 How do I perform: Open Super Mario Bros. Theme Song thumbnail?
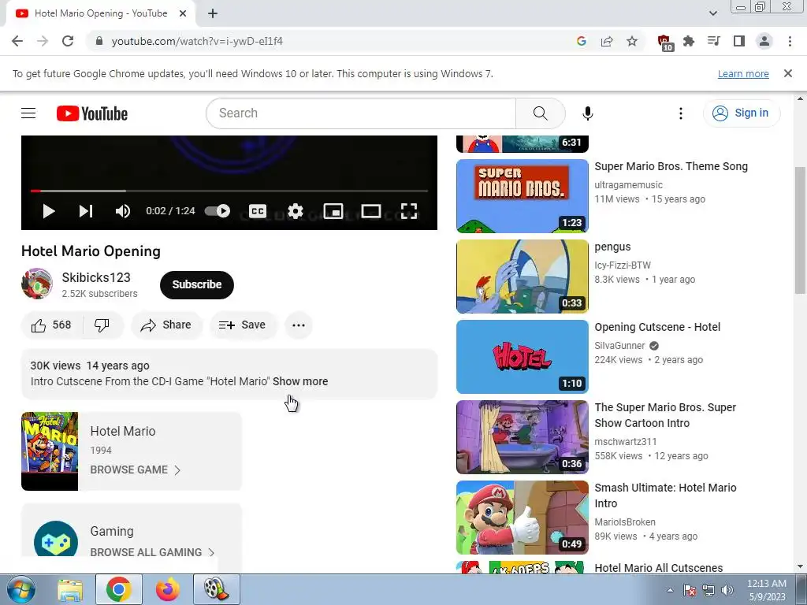(522, 196)
